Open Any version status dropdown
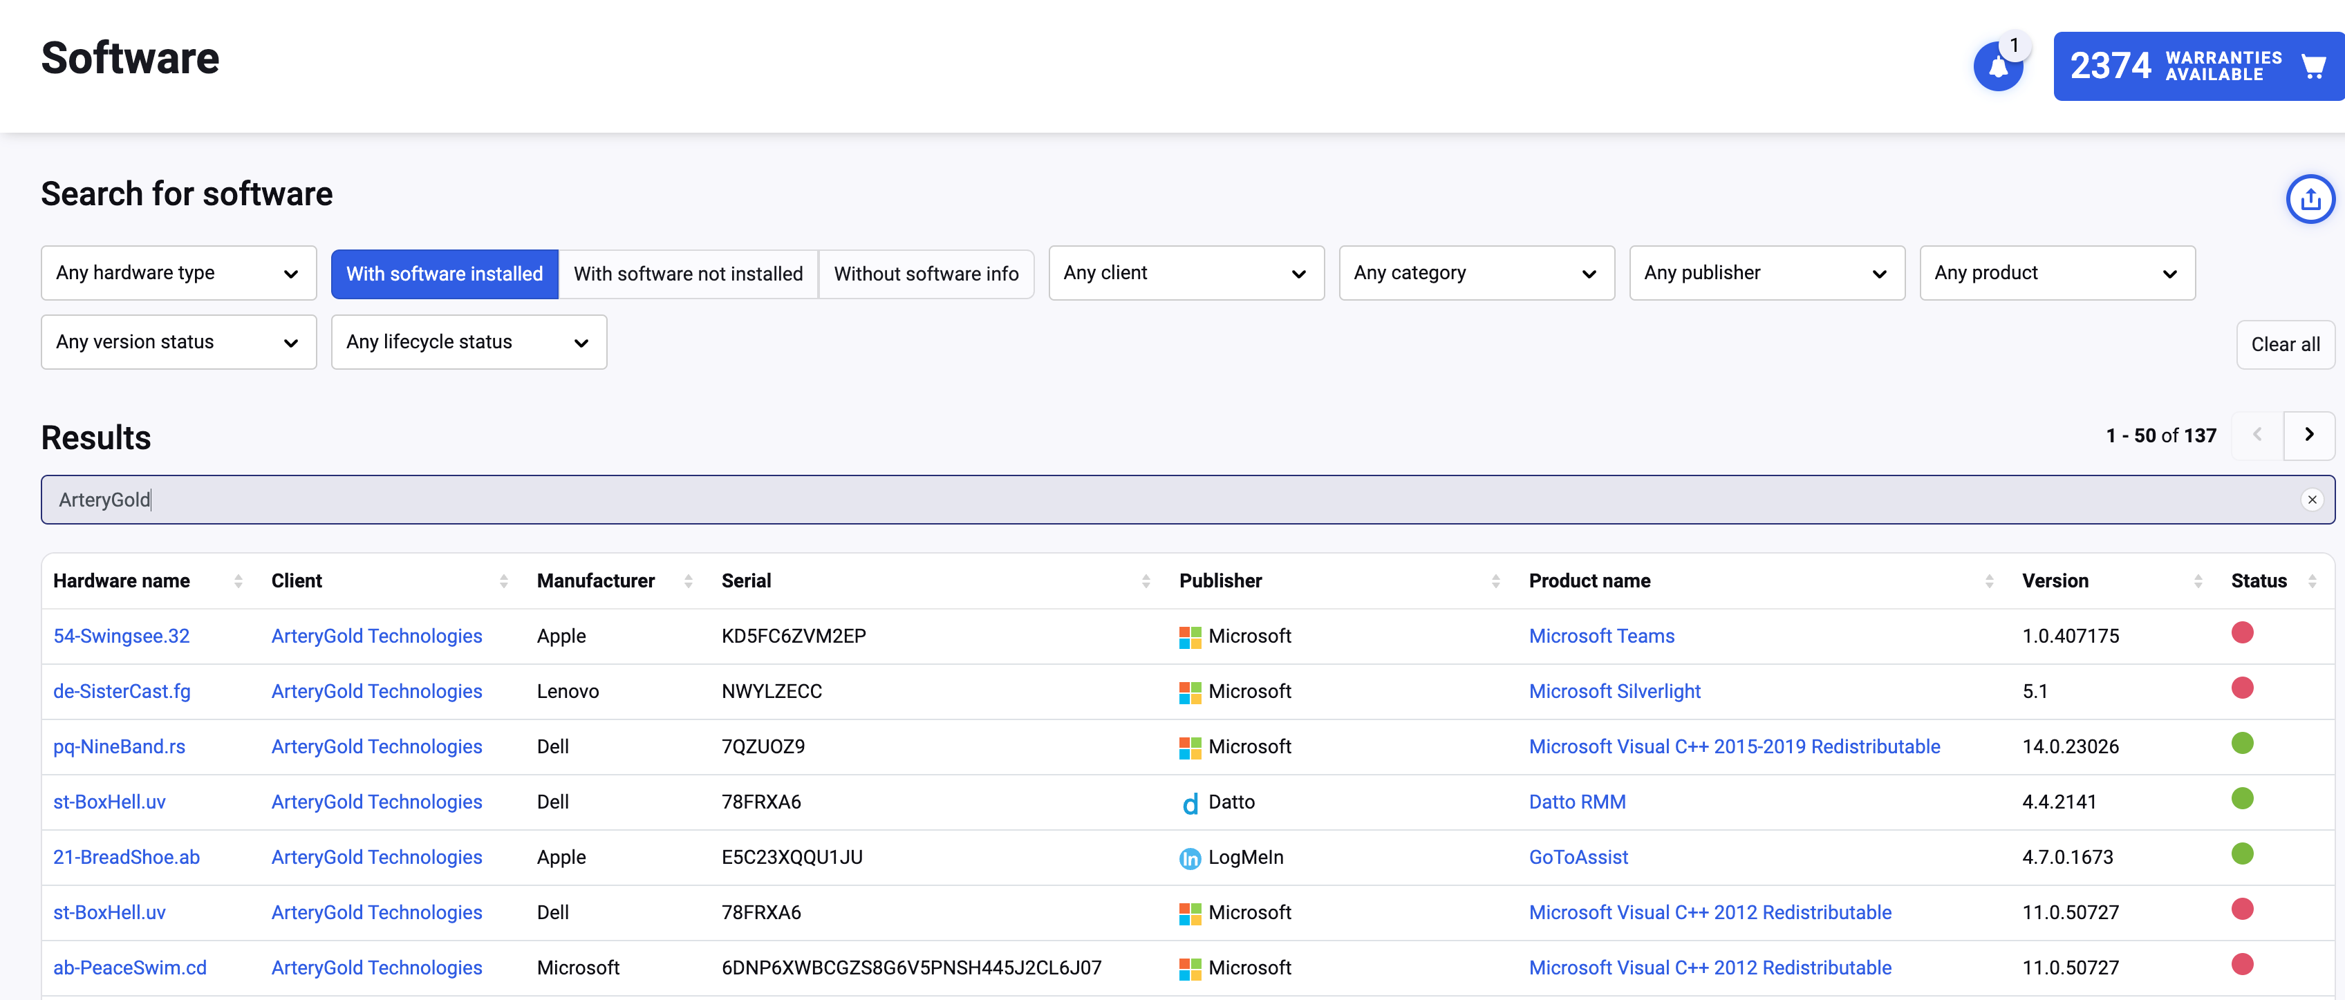This screenshot has height=1000, width=2345. tap(178, 342)
